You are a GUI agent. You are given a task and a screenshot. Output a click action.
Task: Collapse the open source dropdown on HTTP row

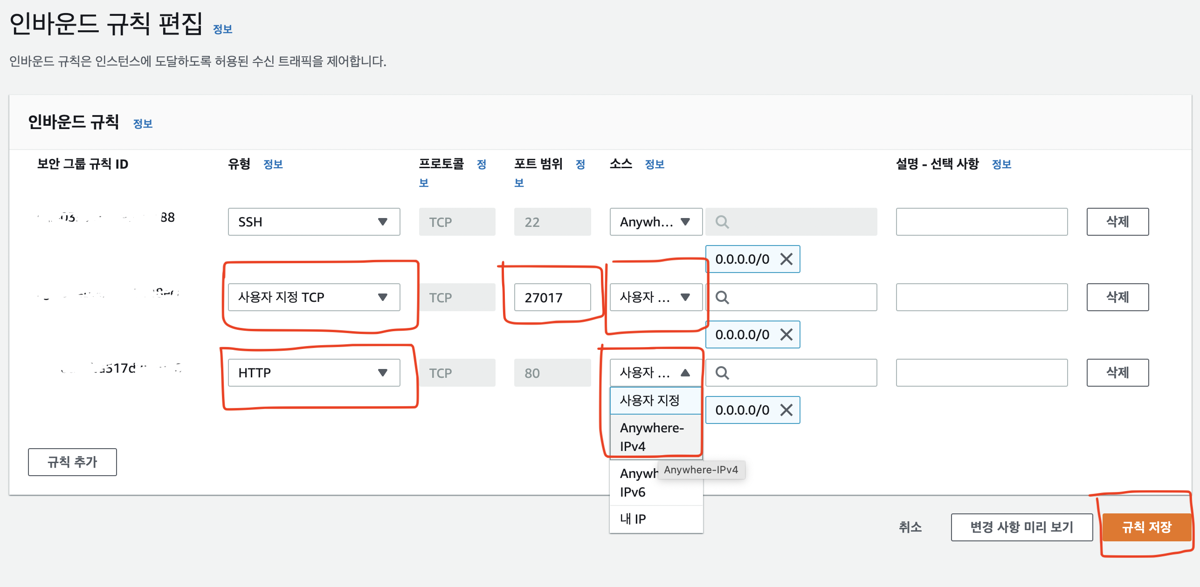(655, 373)
